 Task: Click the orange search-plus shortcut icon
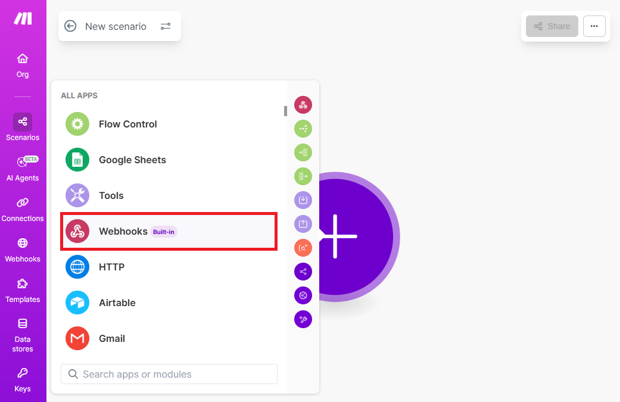coord(303,248)
